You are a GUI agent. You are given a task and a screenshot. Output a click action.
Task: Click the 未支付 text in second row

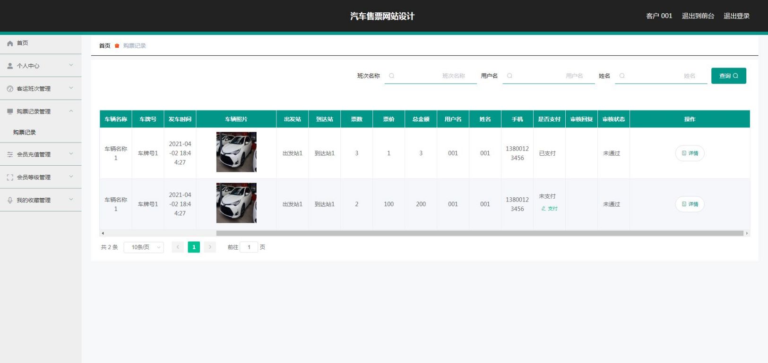tap(547, 196)
